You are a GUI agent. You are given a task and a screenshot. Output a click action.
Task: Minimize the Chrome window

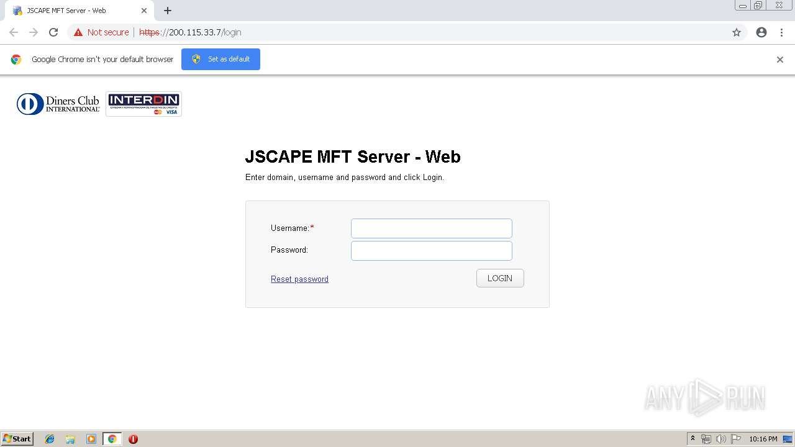743,6
